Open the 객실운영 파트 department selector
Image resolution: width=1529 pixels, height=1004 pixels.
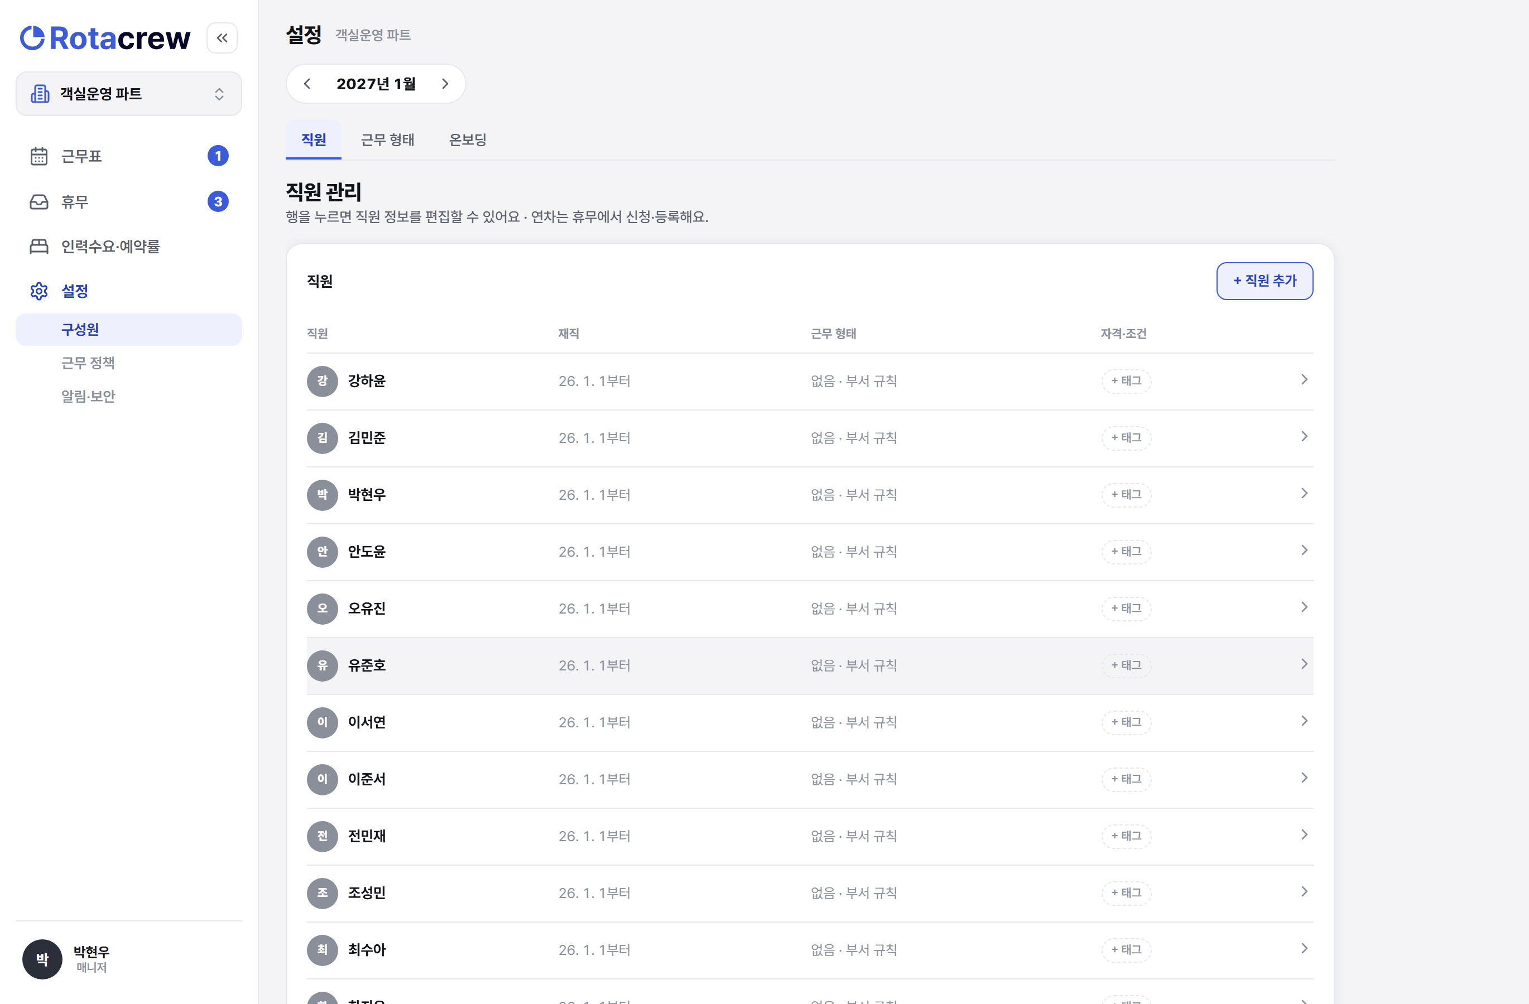[x=128, y=94]
